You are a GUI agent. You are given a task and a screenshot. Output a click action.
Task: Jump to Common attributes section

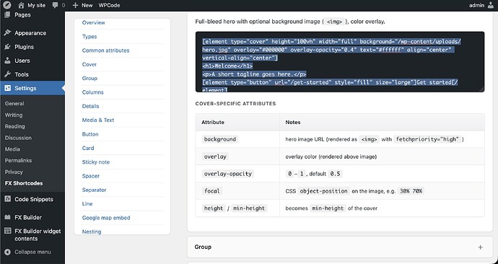tap(105, 50)
